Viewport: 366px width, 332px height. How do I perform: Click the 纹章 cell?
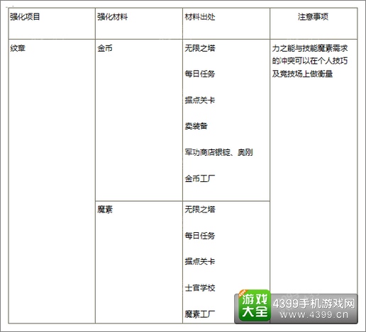(18, 48)
